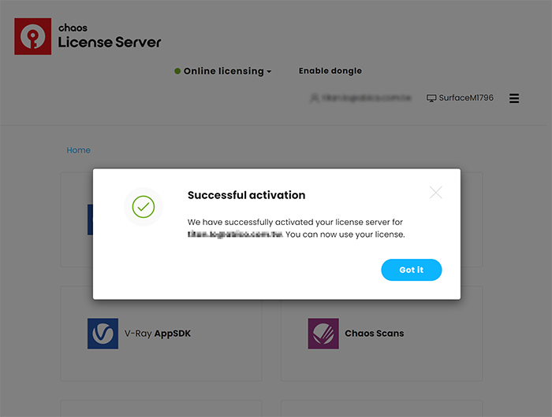Image resolution: width=552 pixels, height=417 pixels.
Task: Expand the Online licensing dropdown
Action: coord(223,71)
